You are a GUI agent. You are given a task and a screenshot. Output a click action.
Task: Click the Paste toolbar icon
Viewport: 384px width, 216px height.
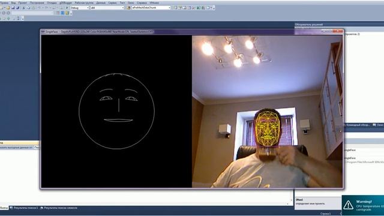pyautogui.click(x=33, y=8)
